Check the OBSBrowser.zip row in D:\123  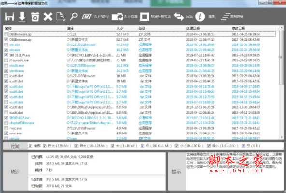[6, 34]
